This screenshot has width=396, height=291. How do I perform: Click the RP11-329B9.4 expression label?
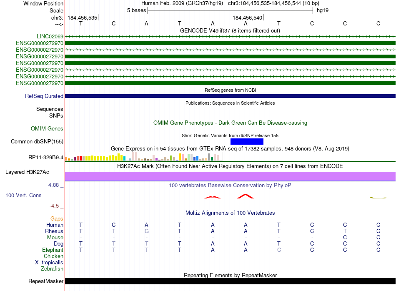pos(46,157)
